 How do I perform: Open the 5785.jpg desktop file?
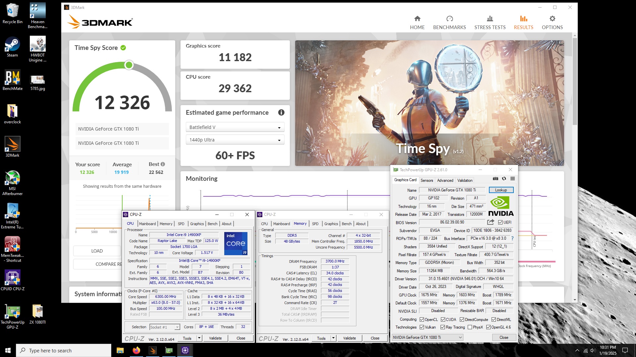pos(37,83)
